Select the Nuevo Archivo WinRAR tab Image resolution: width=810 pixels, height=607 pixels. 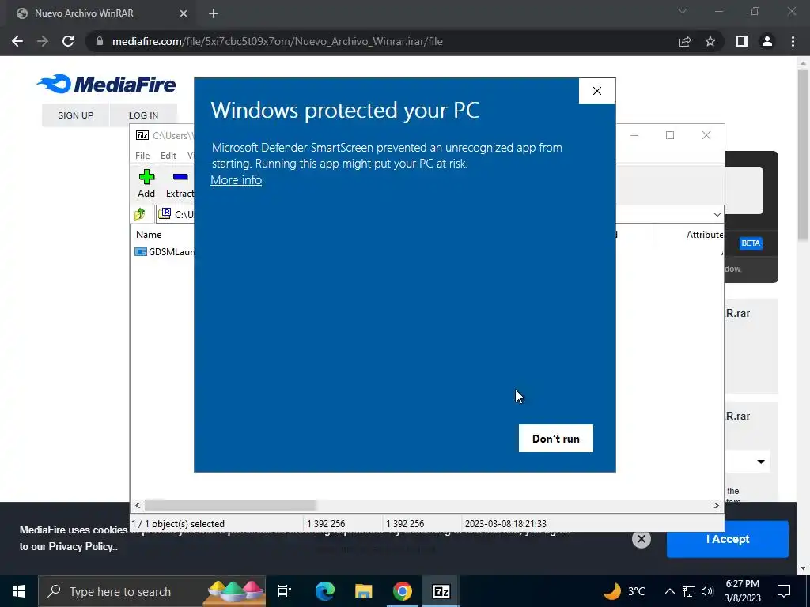click(102, 13)
